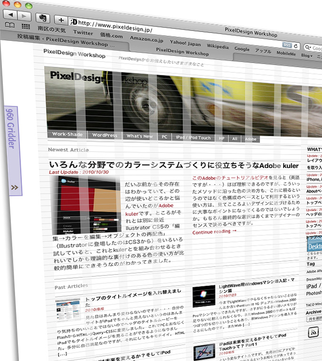
Task: Open the bookmarks book icon
Action: pos(10,25)
